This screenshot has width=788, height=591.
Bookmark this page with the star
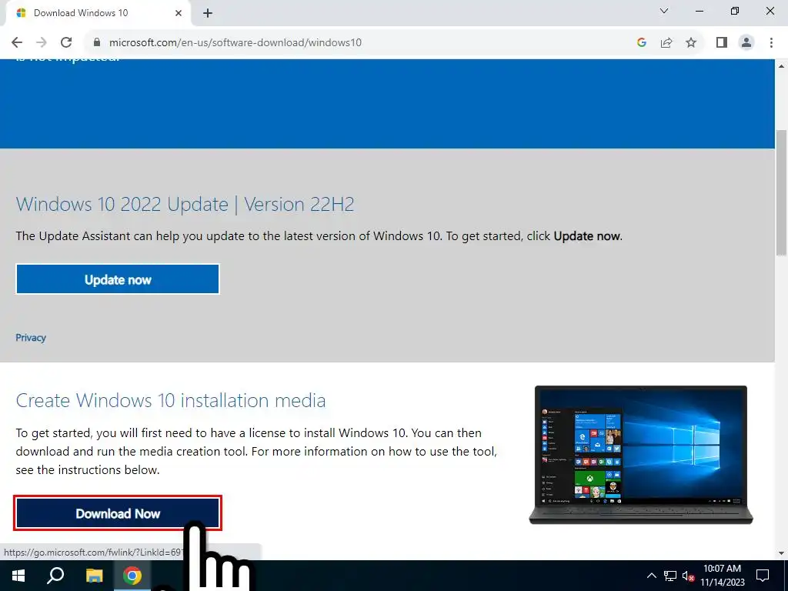pyautogui.click(x=691, y=43)
